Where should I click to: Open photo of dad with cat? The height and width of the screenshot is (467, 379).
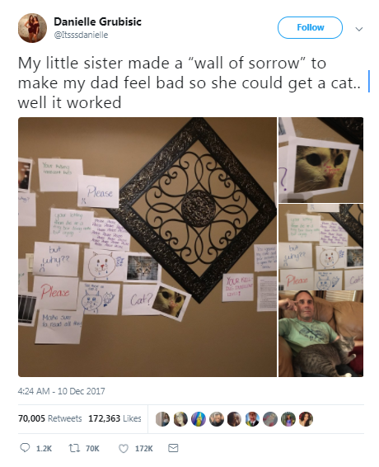pos(321,334)
